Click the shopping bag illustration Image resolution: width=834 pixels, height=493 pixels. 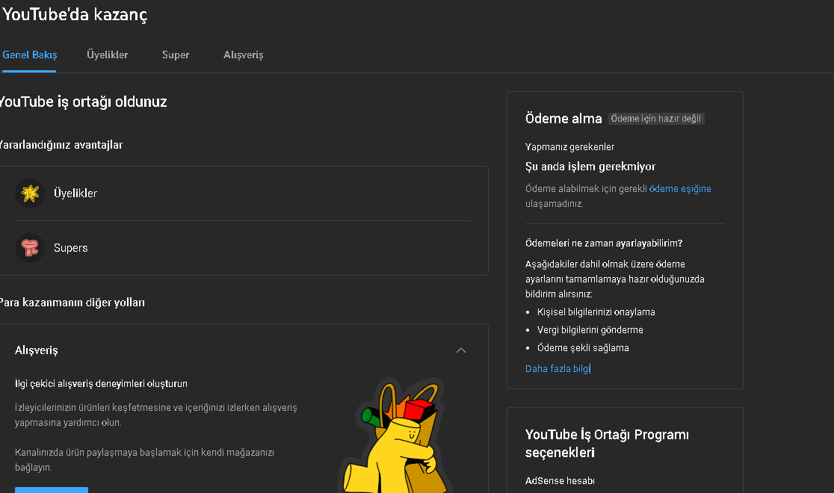point(395,435)
